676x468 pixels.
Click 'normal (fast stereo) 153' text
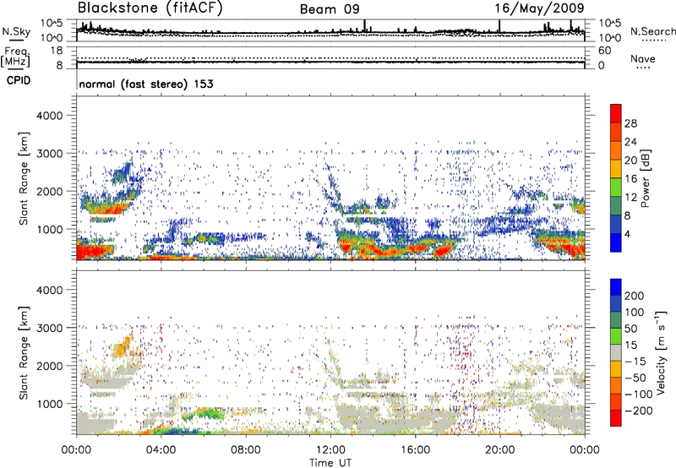pos(146,84)
